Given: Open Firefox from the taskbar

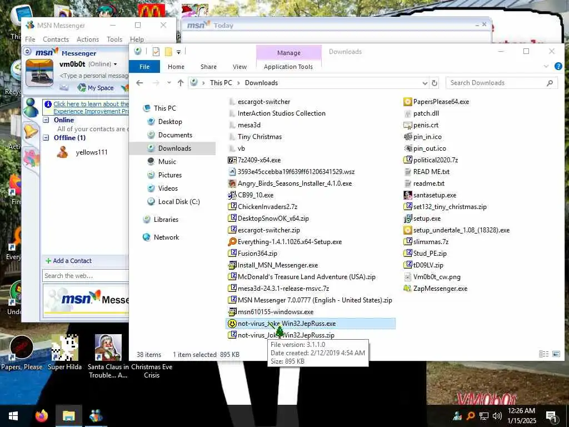Looking at the screenshot, I should click(x=42, y=416).
